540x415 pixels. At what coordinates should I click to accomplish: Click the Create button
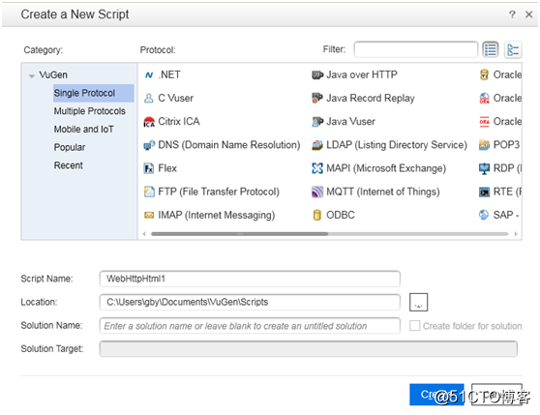436,395
